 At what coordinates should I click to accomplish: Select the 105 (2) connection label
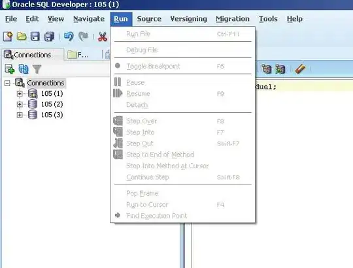(x=52, y=104)
